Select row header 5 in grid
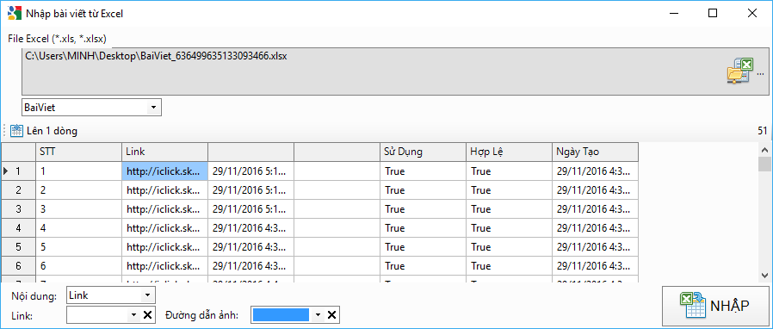773x329 pixels. (18, 246)
